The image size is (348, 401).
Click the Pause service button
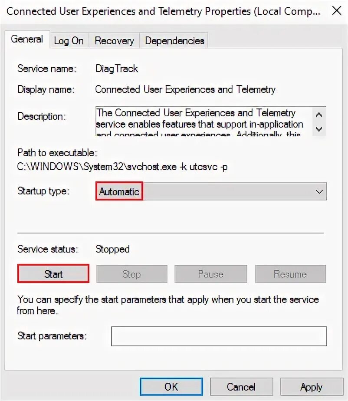point(210,274)
